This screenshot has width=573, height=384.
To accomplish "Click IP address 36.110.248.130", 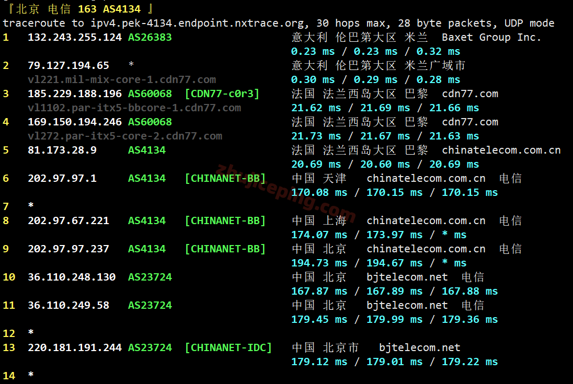I will [72, 277].
